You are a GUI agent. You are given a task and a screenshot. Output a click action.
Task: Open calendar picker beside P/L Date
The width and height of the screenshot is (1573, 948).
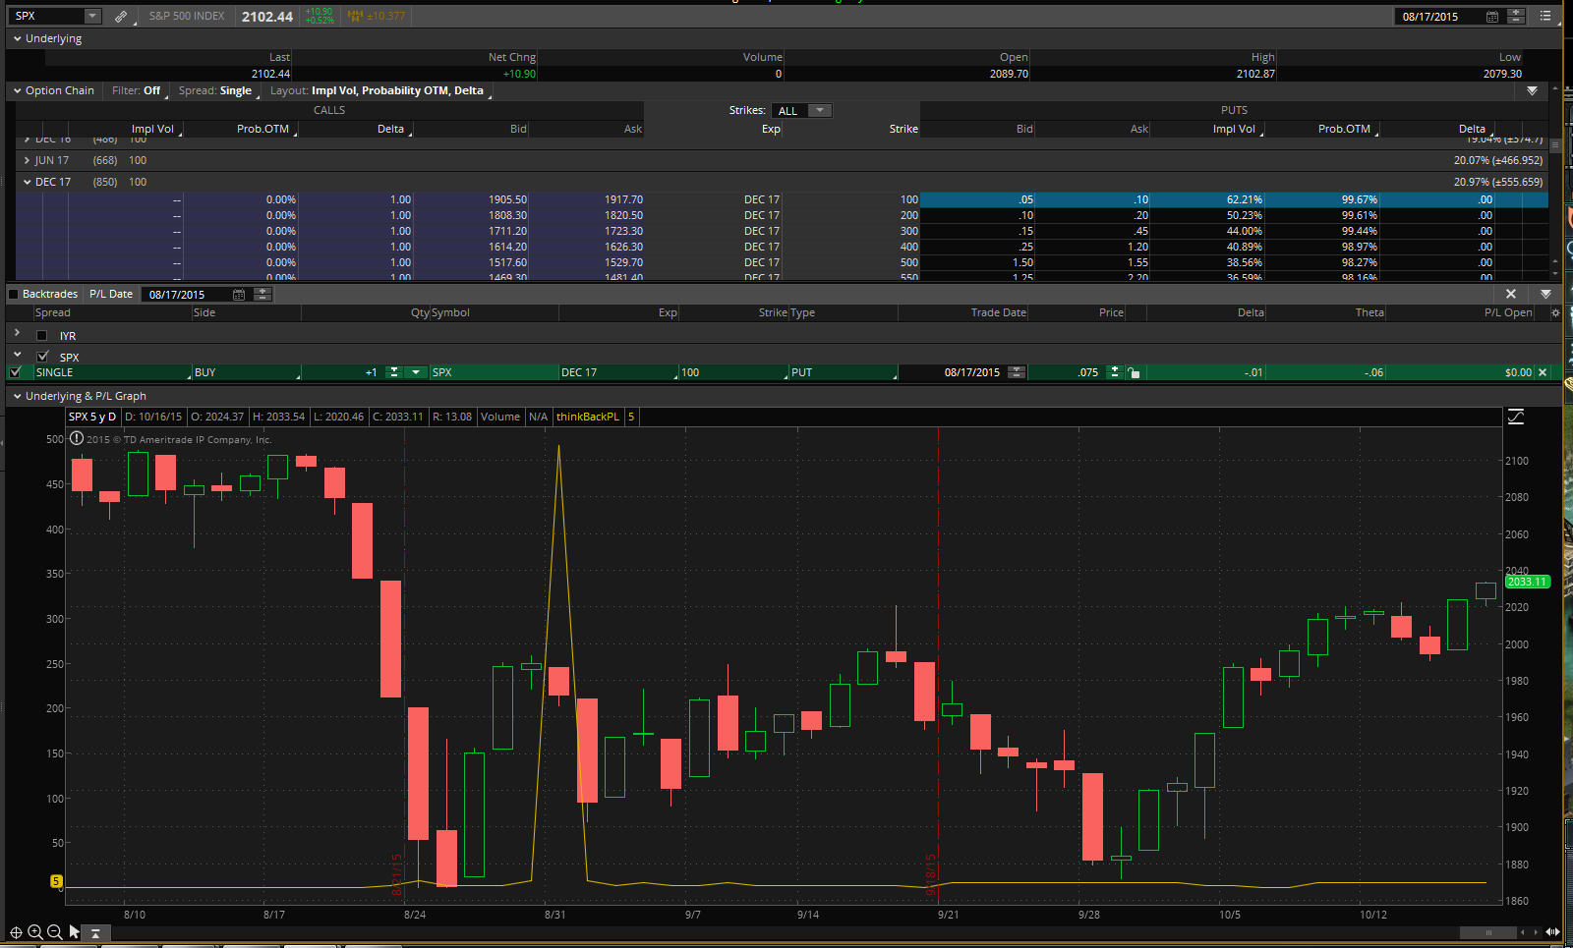tap(239, 295)
